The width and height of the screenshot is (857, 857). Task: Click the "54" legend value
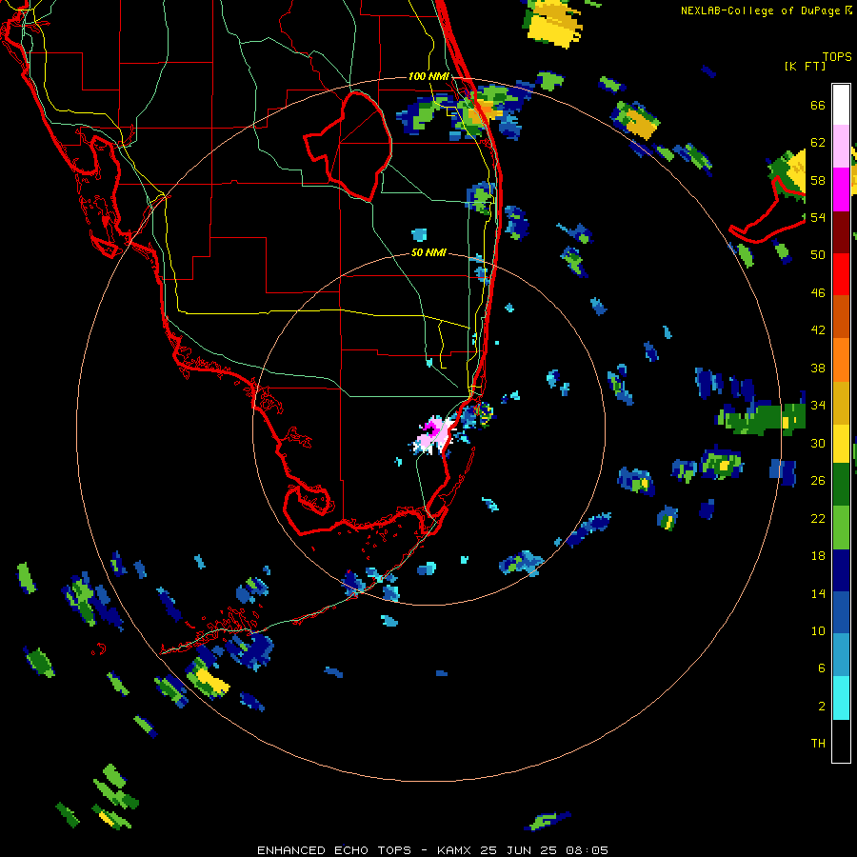pyautogui.click(x=818, y=217)
